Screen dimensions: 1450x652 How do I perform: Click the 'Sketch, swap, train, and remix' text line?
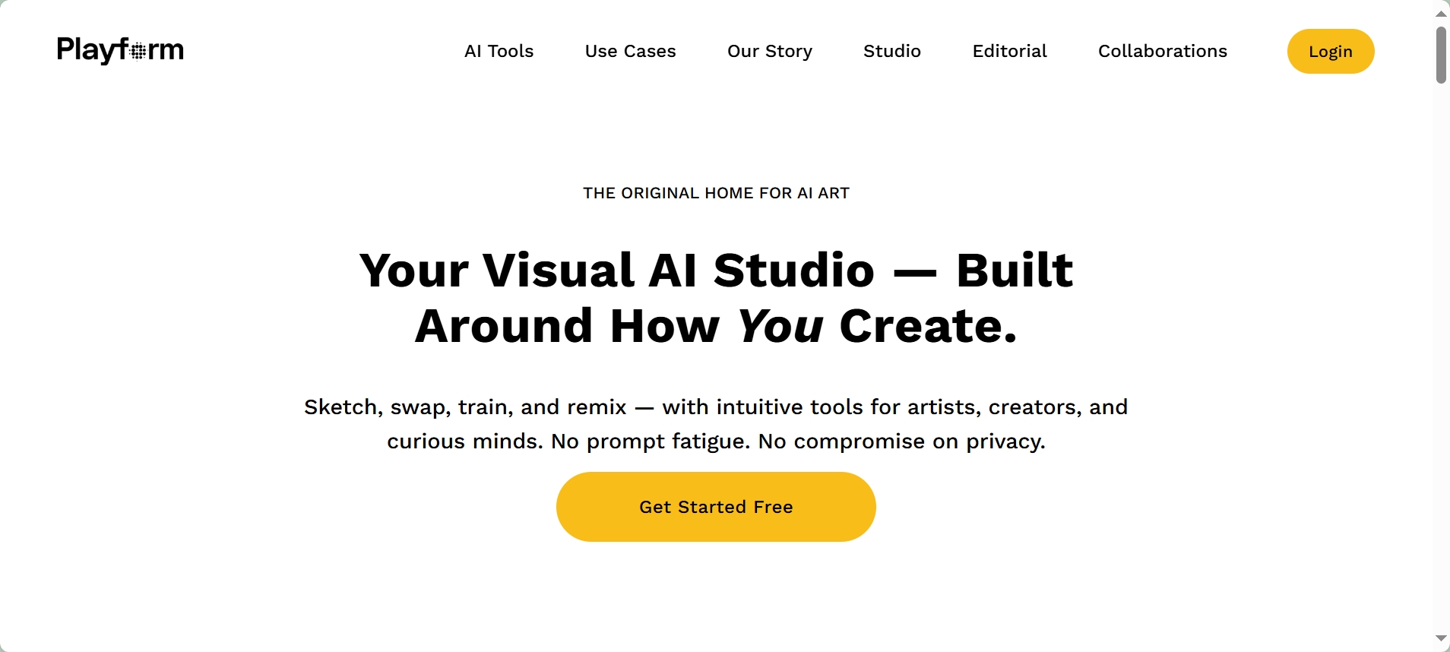[x=465, y=407]
